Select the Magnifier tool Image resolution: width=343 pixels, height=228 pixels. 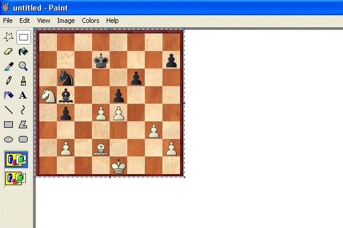pyautogui.click(x=23, y=66)
